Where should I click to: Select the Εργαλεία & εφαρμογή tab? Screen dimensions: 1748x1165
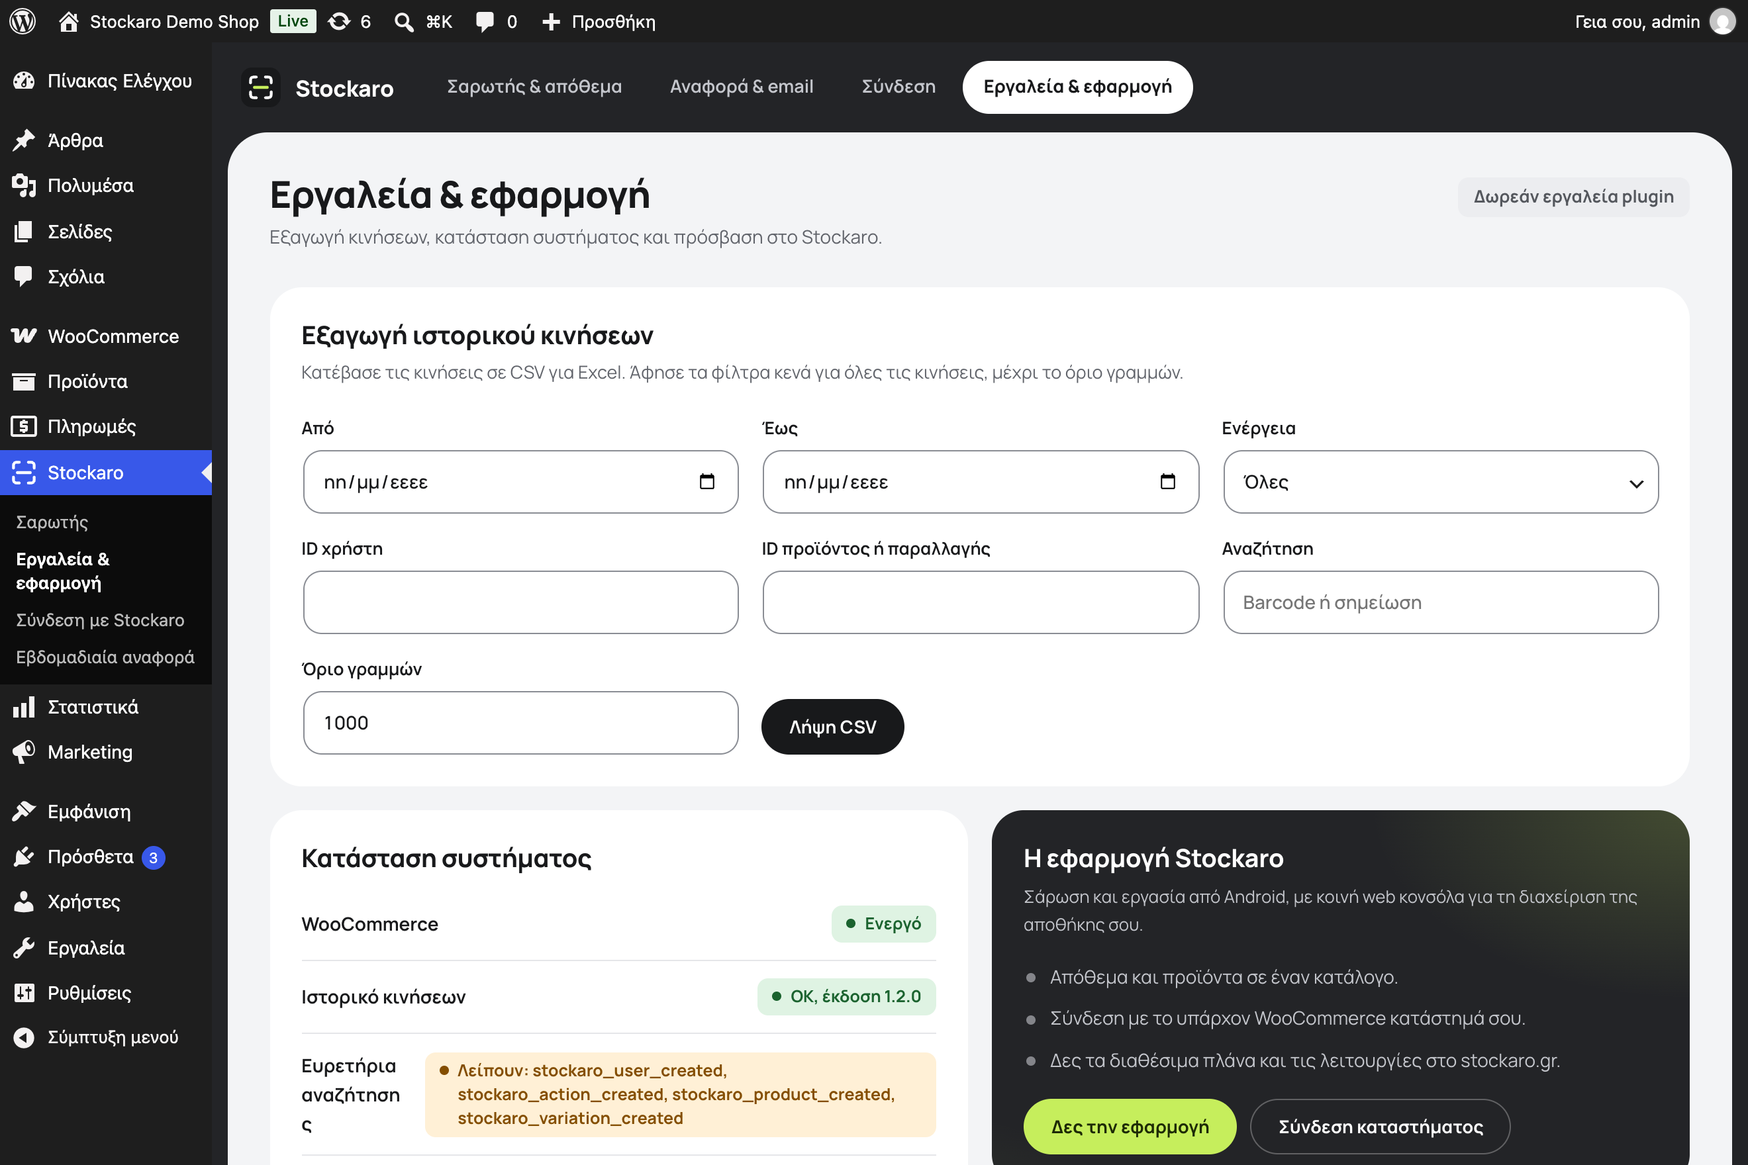click(x=1077, y=87)
